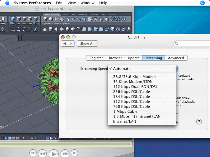Click the Show All button
The width and height of the screenshot is (210, 157).
pos(87,43)
